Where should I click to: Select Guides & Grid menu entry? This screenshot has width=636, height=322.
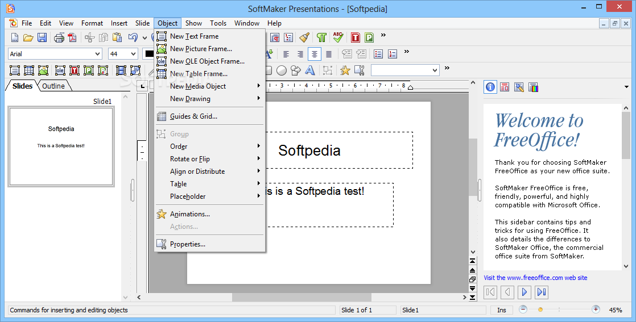[210, 116]
